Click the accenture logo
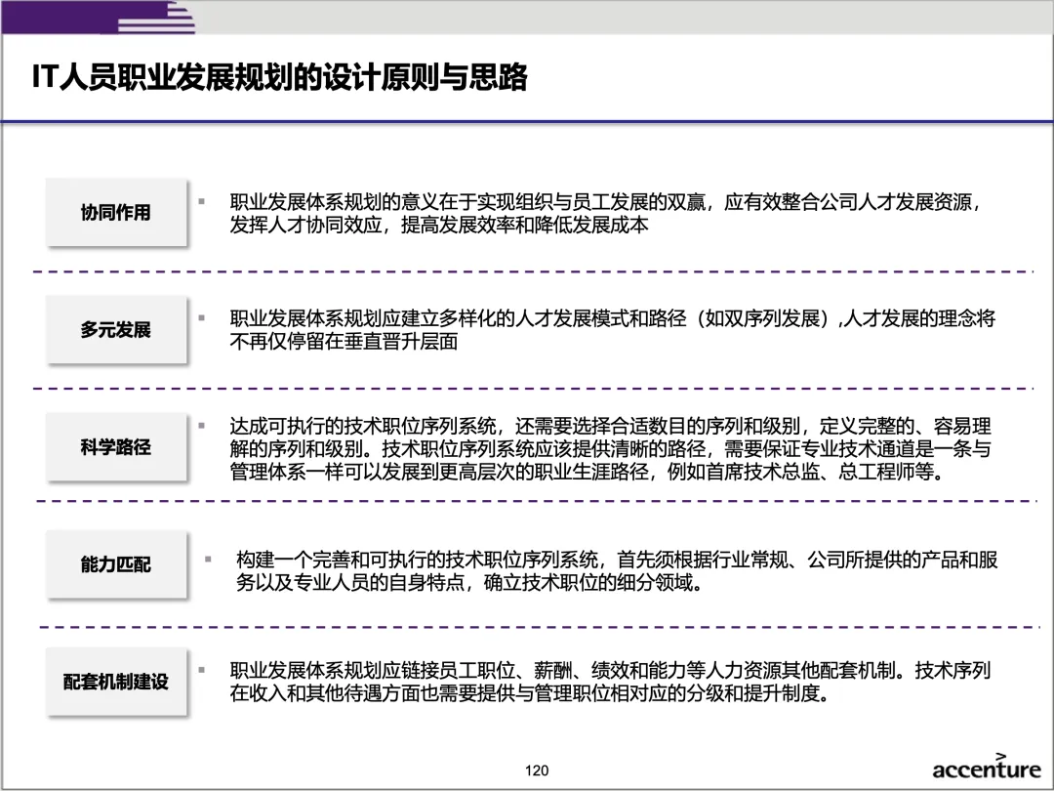1054x791 pixels. point(986,768)
